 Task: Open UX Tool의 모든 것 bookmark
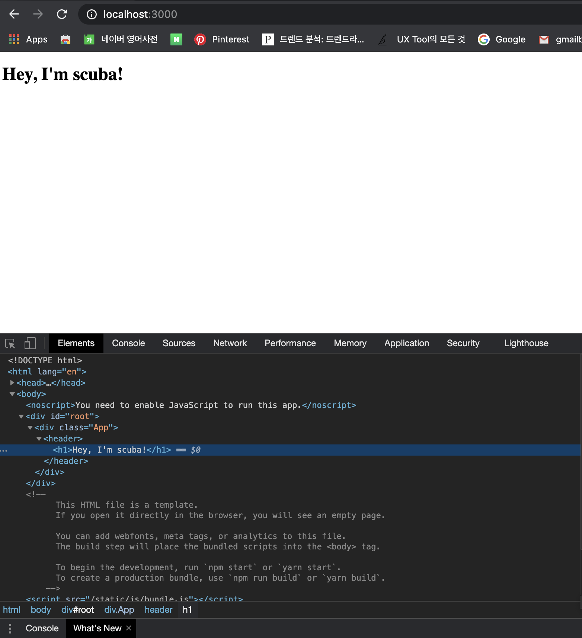coord(421,39)
